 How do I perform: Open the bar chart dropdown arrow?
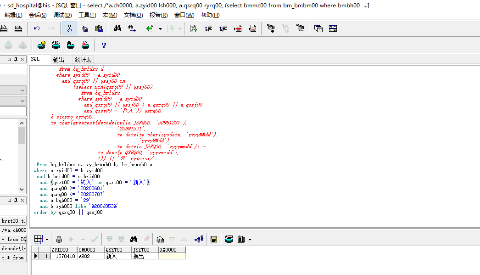[x=250, y=240]
